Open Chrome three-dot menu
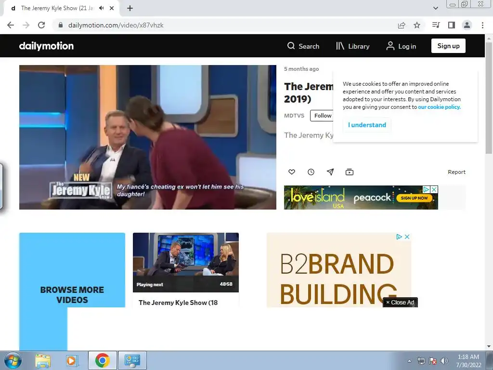 point(482,25)
